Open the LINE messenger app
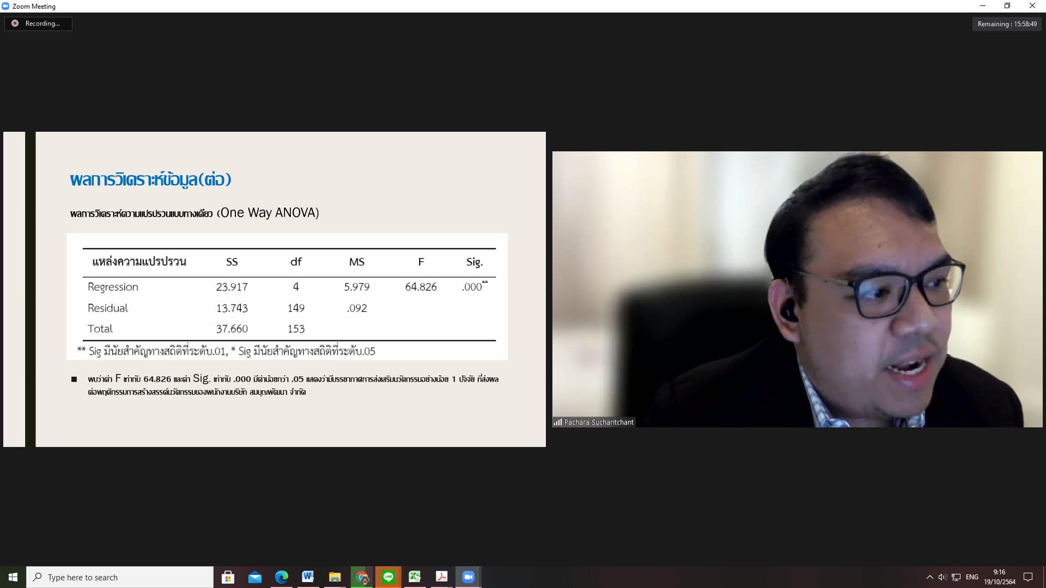 (x=388, y=577)
